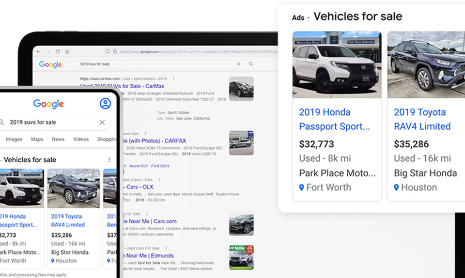The width and height of the screenshot is (465, 278).
Task: Click the location pin beside Fort Worth, enlarged card
Action: [302, 187]
